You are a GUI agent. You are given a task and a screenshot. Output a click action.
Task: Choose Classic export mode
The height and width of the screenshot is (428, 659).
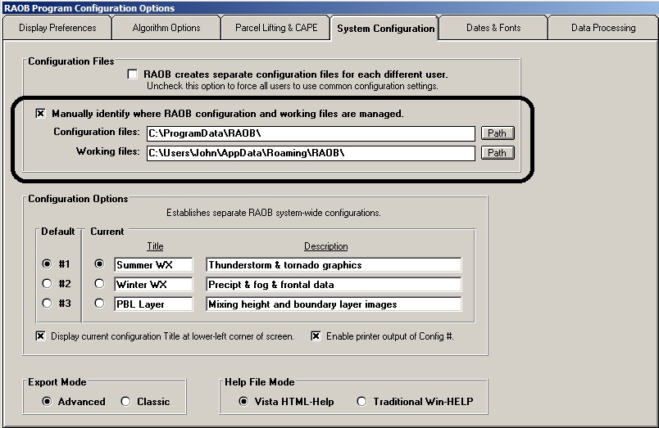tap(125, 402)
